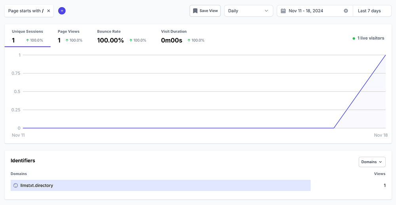
Task: Clear the selected date range
Action: coord(346,11)
